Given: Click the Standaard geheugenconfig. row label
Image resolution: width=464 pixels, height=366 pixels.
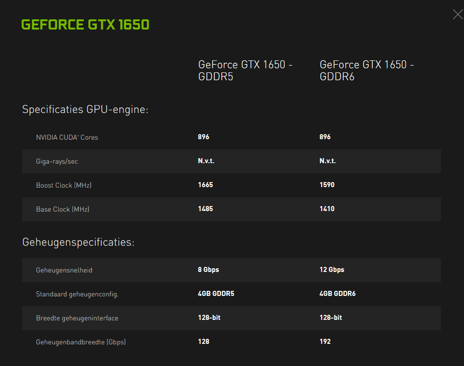Looking at the screenshot, I should coord(77,294).
